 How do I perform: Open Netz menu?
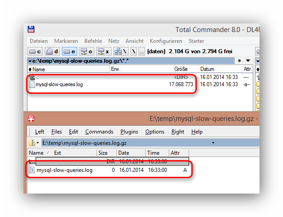pos(114,41)
